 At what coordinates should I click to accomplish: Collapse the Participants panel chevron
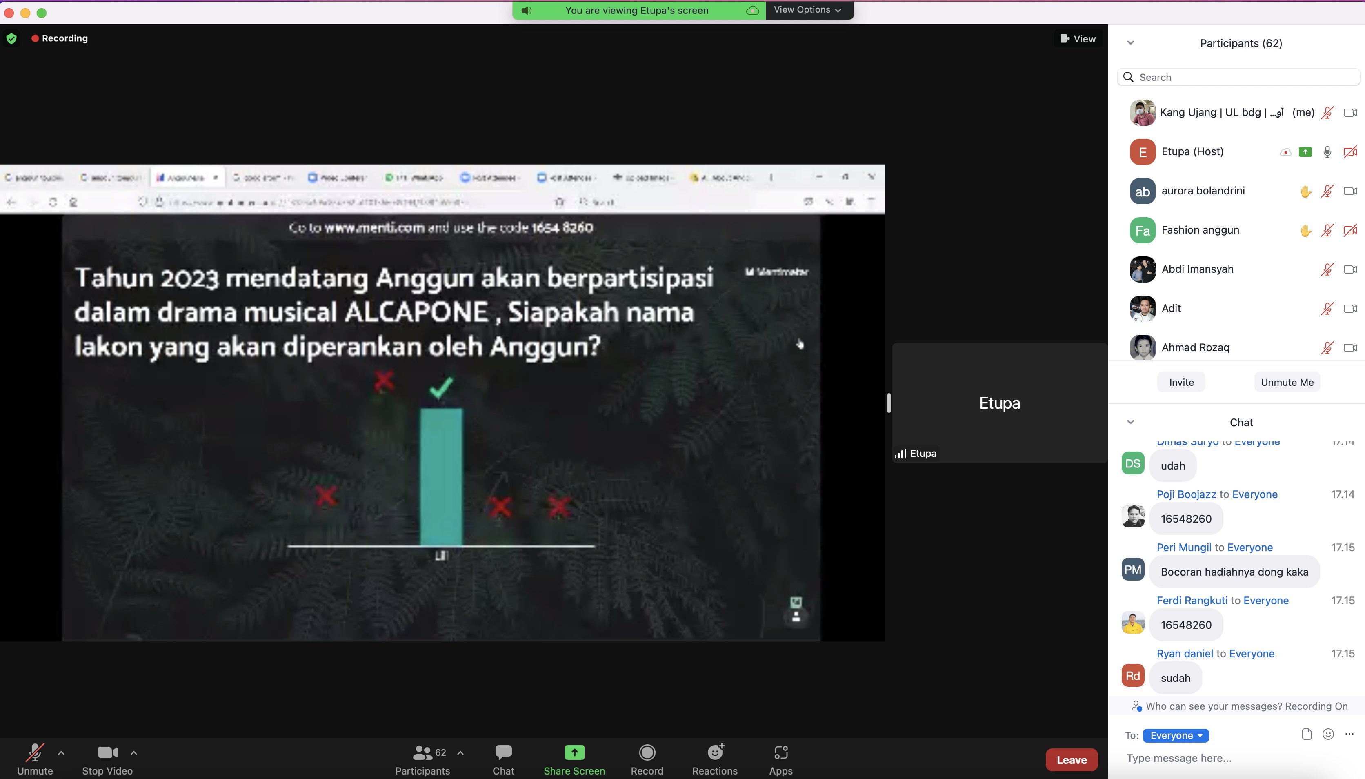pyautogui.click(x=1130, y=43)
